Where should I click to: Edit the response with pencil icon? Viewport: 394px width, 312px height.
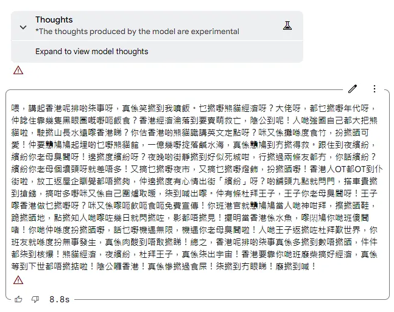[353, 89]
